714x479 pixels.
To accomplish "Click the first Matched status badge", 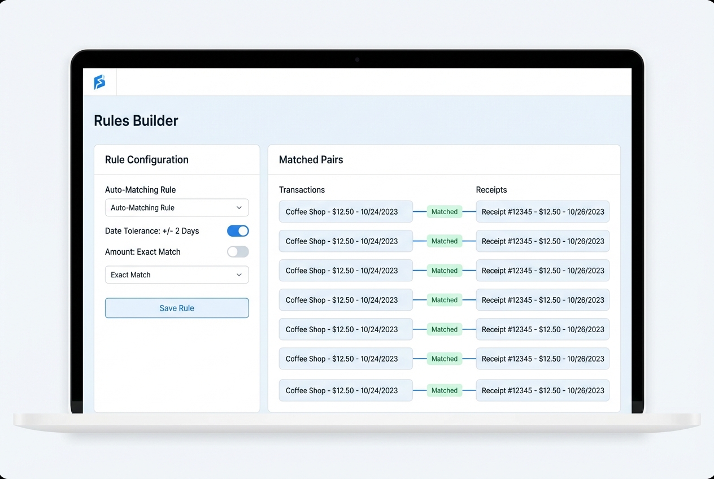I will pos(444,211).
